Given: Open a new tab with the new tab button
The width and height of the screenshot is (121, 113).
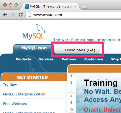Looking at the screenshot, I should point(84,6).
